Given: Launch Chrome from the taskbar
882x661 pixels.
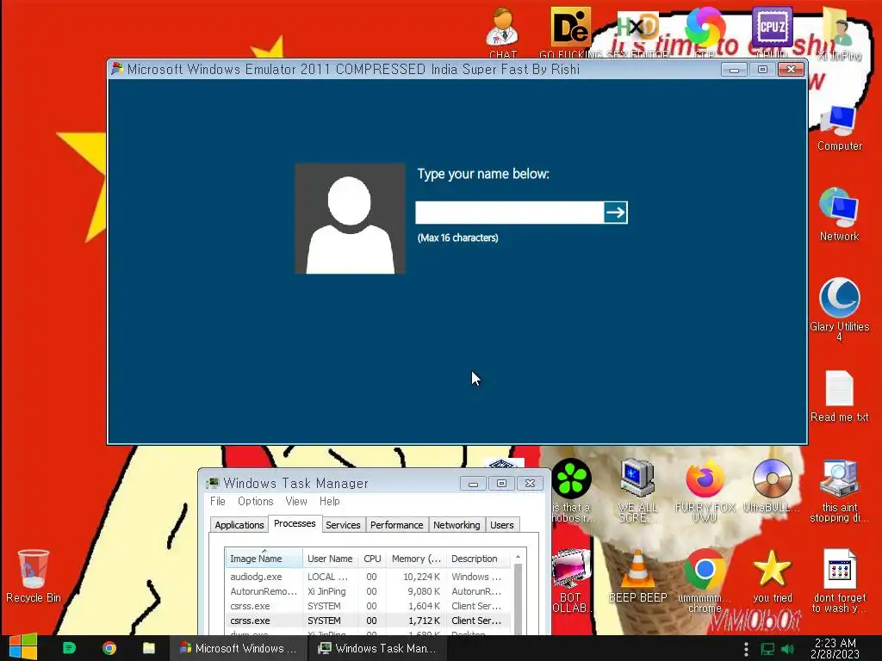Looking at the screenshot, I should 109,648.
